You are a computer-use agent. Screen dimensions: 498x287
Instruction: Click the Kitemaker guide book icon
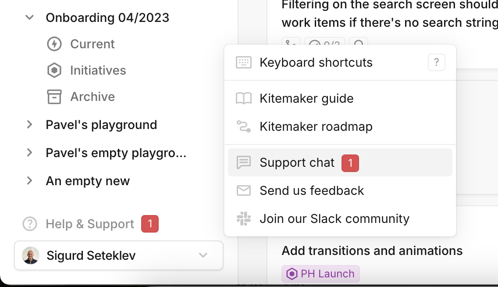coord(244,98)
